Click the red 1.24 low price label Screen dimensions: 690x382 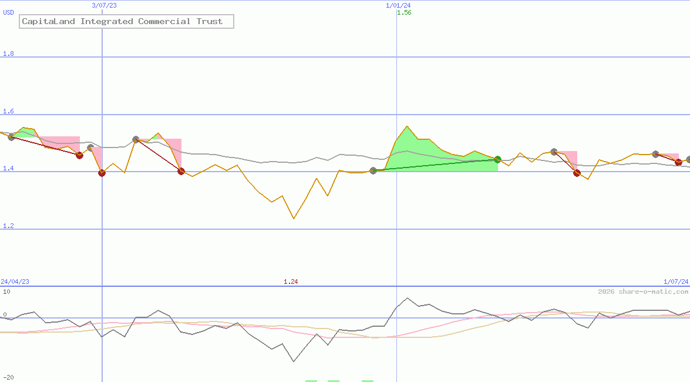pos(291,282)
